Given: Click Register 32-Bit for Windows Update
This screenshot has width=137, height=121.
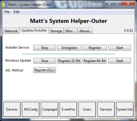Looking at the screenshot, I should click(x=69, y=61).
